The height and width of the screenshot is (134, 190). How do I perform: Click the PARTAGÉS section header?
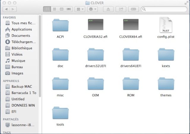point(11,119)
